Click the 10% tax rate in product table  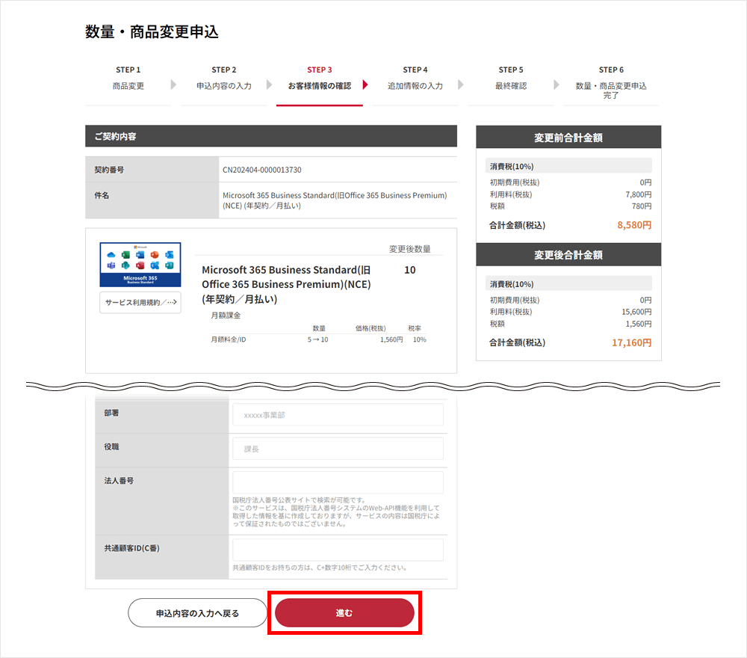420,339
